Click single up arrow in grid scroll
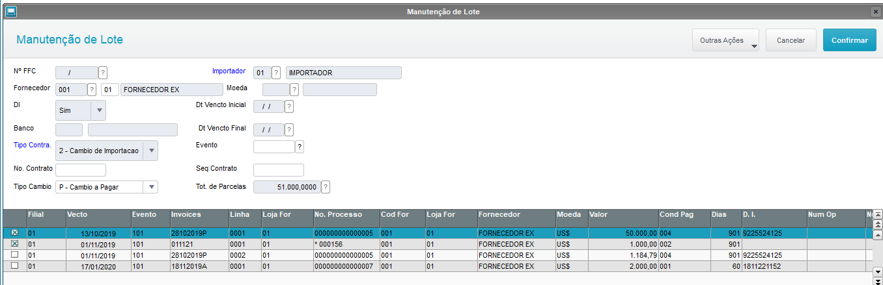 click(x=877, y=234)
